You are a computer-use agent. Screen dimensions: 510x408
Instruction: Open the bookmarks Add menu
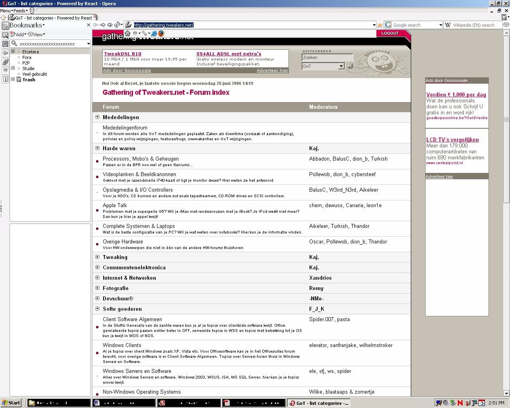[x=18, y=35]
